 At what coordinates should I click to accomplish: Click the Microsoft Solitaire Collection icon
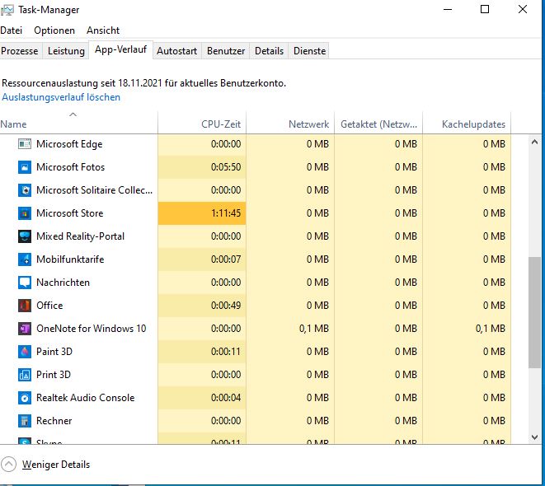pos(25,190)
